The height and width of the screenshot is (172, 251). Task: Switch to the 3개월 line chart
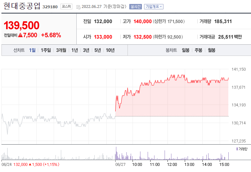pos(61,50)
